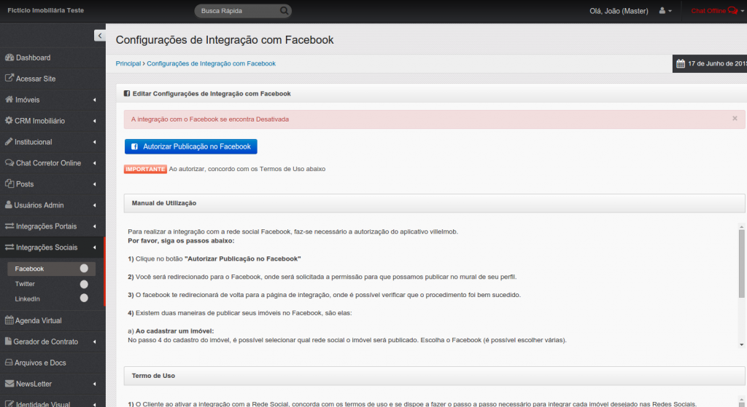Click the Integrações Portais arrows icon
Screen dimensions: 747x407
click(x=9, y=226)
